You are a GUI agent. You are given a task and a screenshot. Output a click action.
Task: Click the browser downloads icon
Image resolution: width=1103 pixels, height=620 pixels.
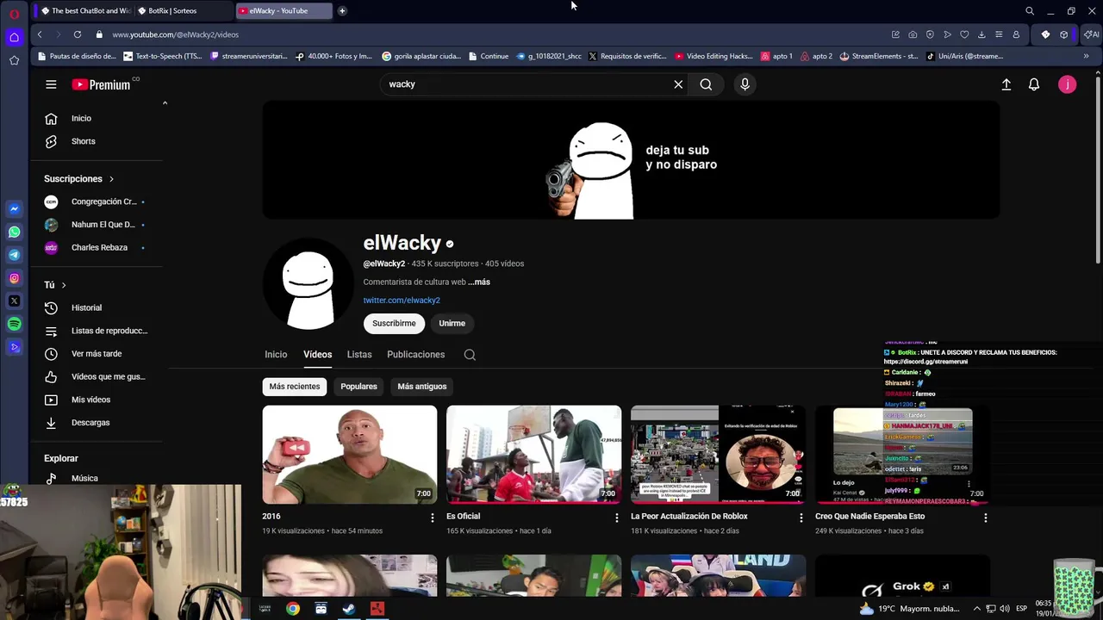(981, 34)
